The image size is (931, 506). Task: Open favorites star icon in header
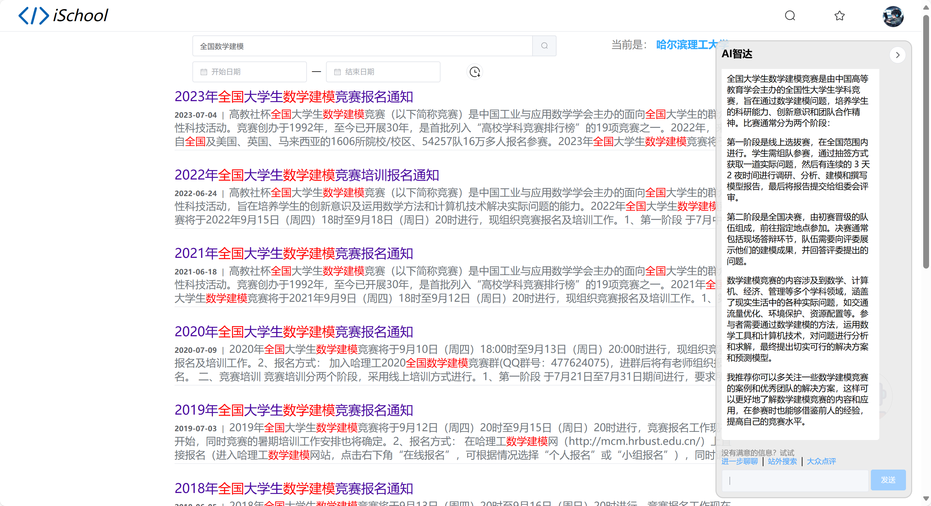pyautogui.click(x=839, y=16)
